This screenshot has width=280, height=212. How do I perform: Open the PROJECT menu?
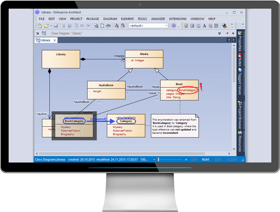[76, 19]
